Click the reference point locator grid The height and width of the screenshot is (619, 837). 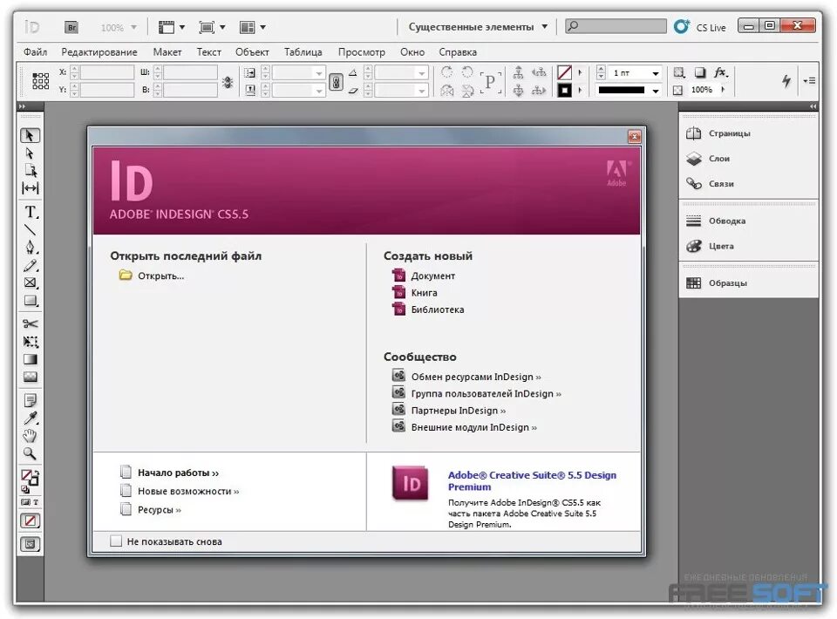(41, 81)
